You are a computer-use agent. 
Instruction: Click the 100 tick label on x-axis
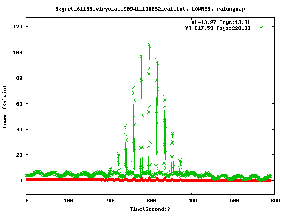click(67, 201)
